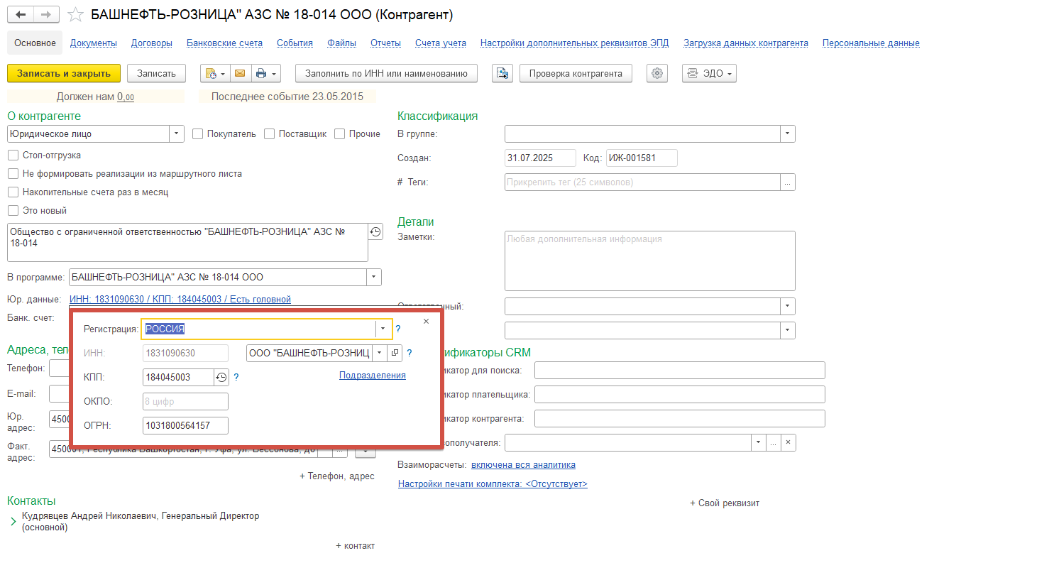This screenshot has height=585, width=1044.
Task: Open В программе name dropdown
Action: click(x=374, y=277)
